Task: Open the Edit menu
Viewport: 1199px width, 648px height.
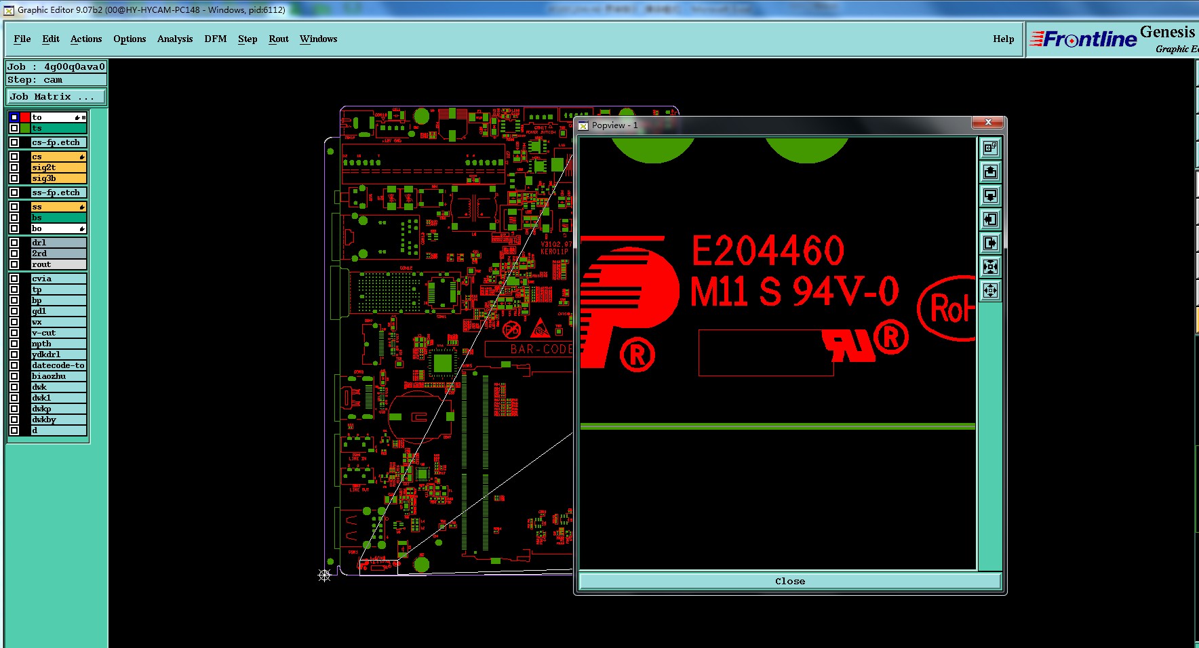Action: pos(51,39)
